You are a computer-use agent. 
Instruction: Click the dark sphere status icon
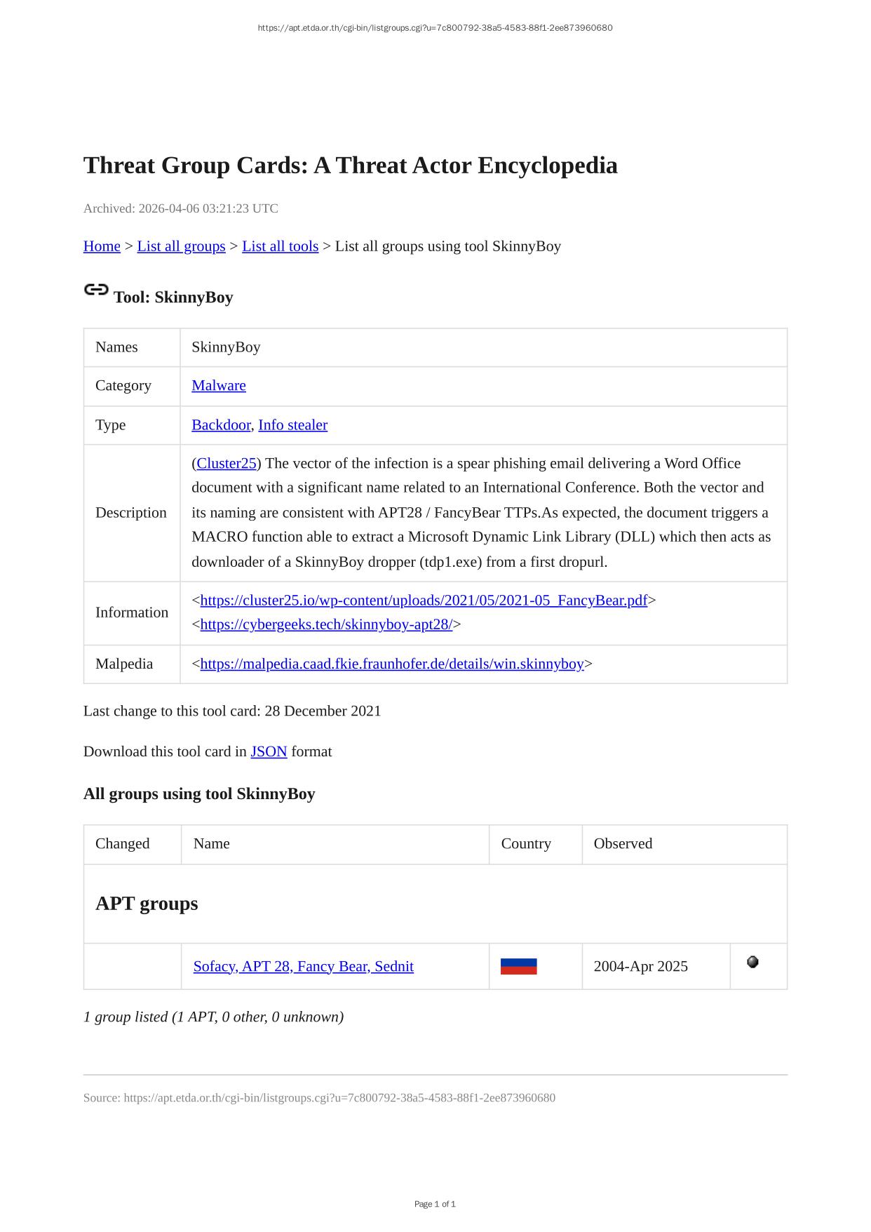752,962
